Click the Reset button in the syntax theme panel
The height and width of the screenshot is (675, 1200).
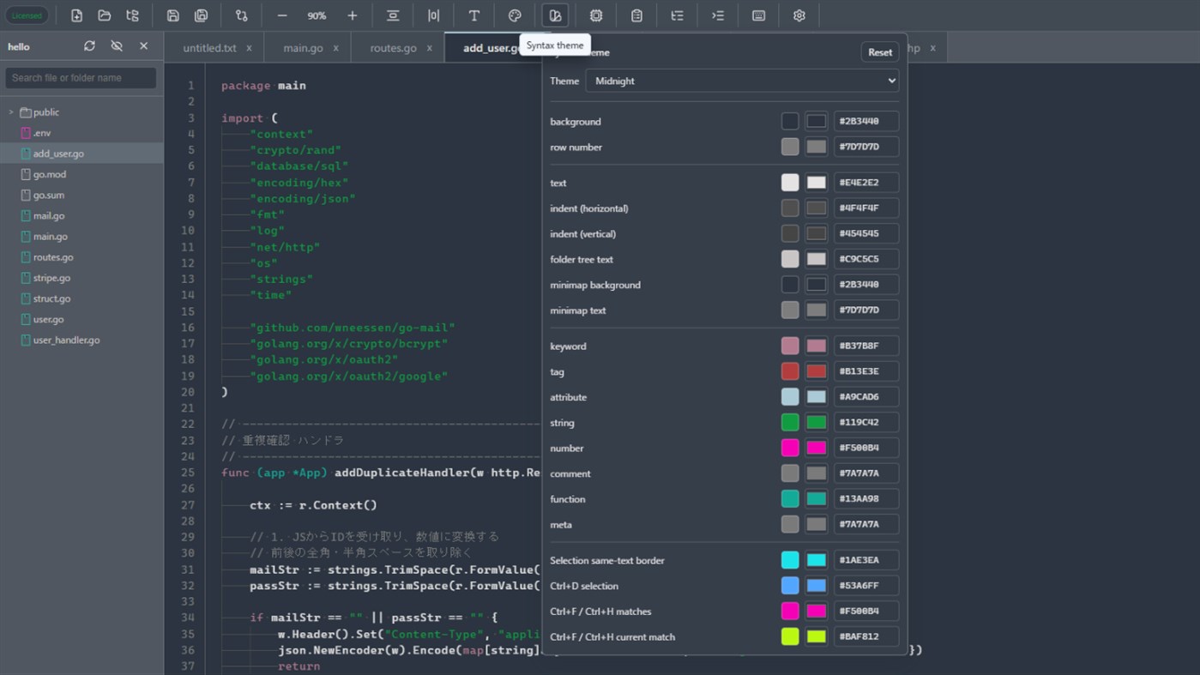pyautogui.click(x=879, y=52)
